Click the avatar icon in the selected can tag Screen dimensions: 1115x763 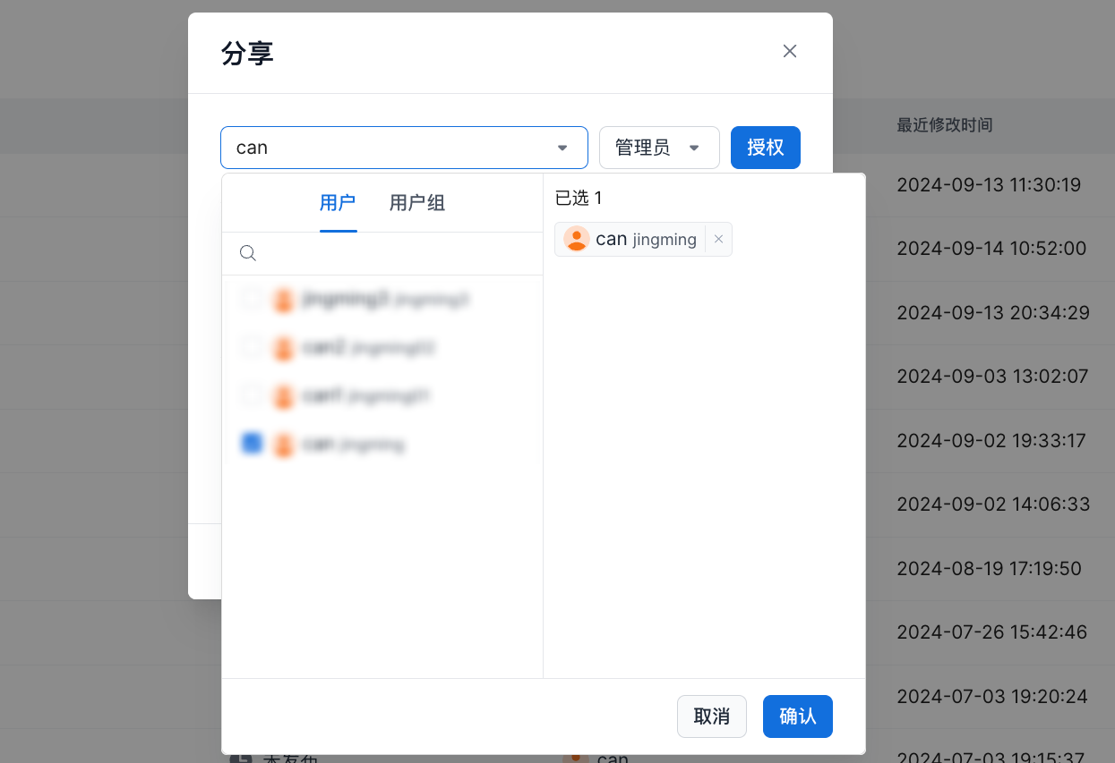click(x=577, y=240)
